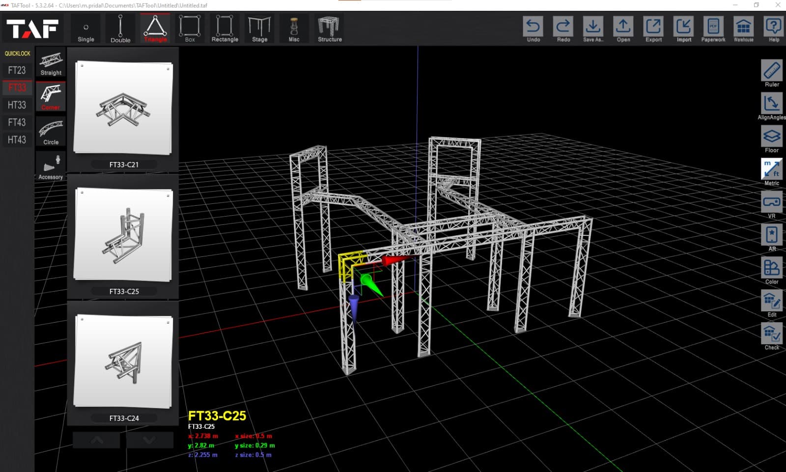Open the Misc category
This screenshot has width=786, height=472.
294,28
